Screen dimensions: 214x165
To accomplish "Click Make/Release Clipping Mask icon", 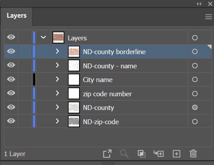I will (x=142, y=154).
